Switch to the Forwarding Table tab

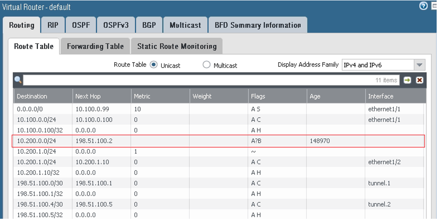click(x=95, y=46)
